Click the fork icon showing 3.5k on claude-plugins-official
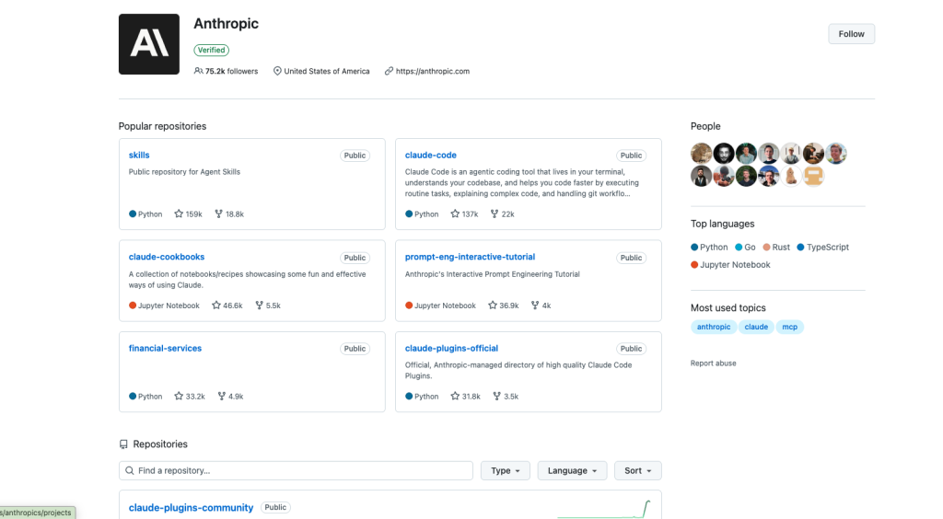The image size is (943, 519). coord(496,397)
